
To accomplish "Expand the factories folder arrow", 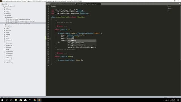I will [x=4, y=15].
